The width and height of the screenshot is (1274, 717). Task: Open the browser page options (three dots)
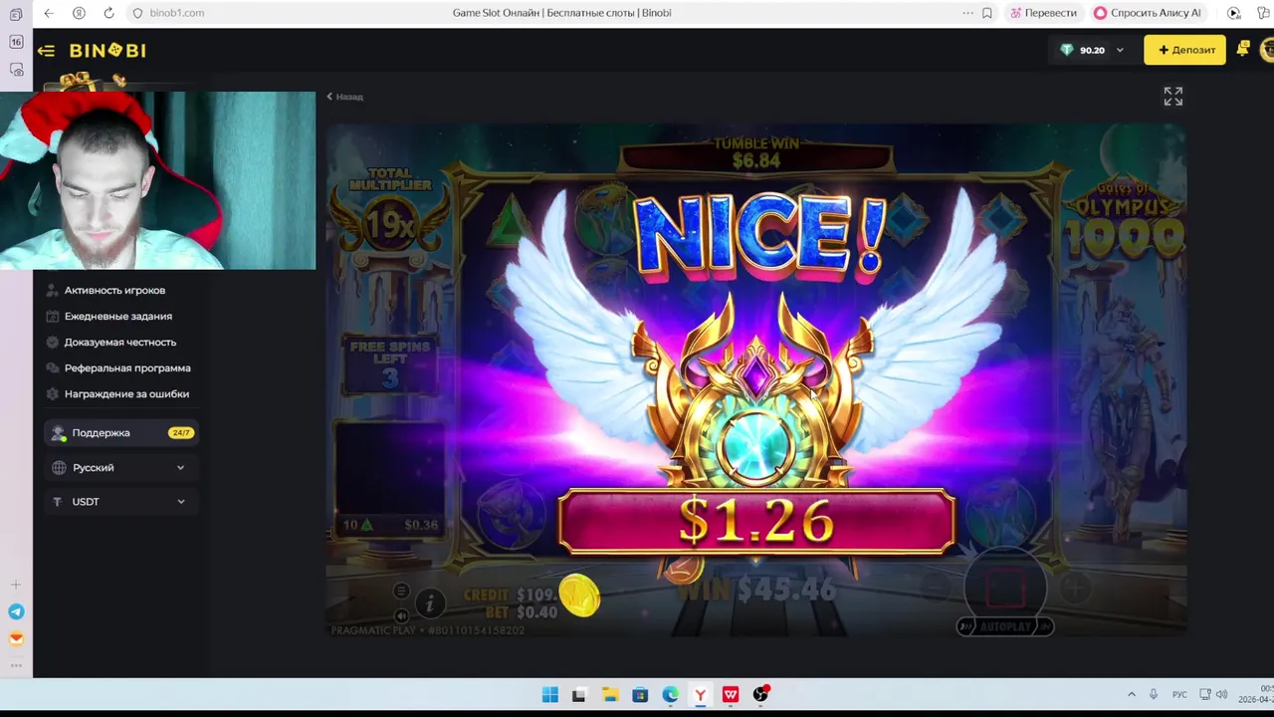pyautogui.click(x=967, y=13)
